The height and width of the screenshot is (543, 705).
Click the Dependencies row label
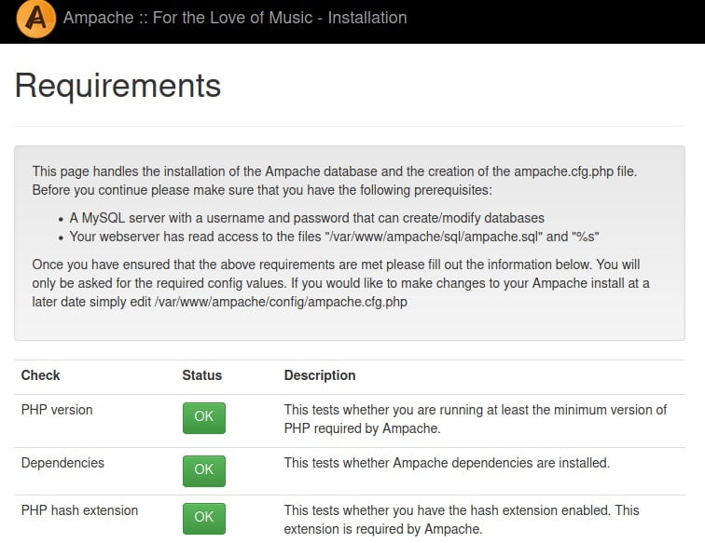(x=62, y=463)
